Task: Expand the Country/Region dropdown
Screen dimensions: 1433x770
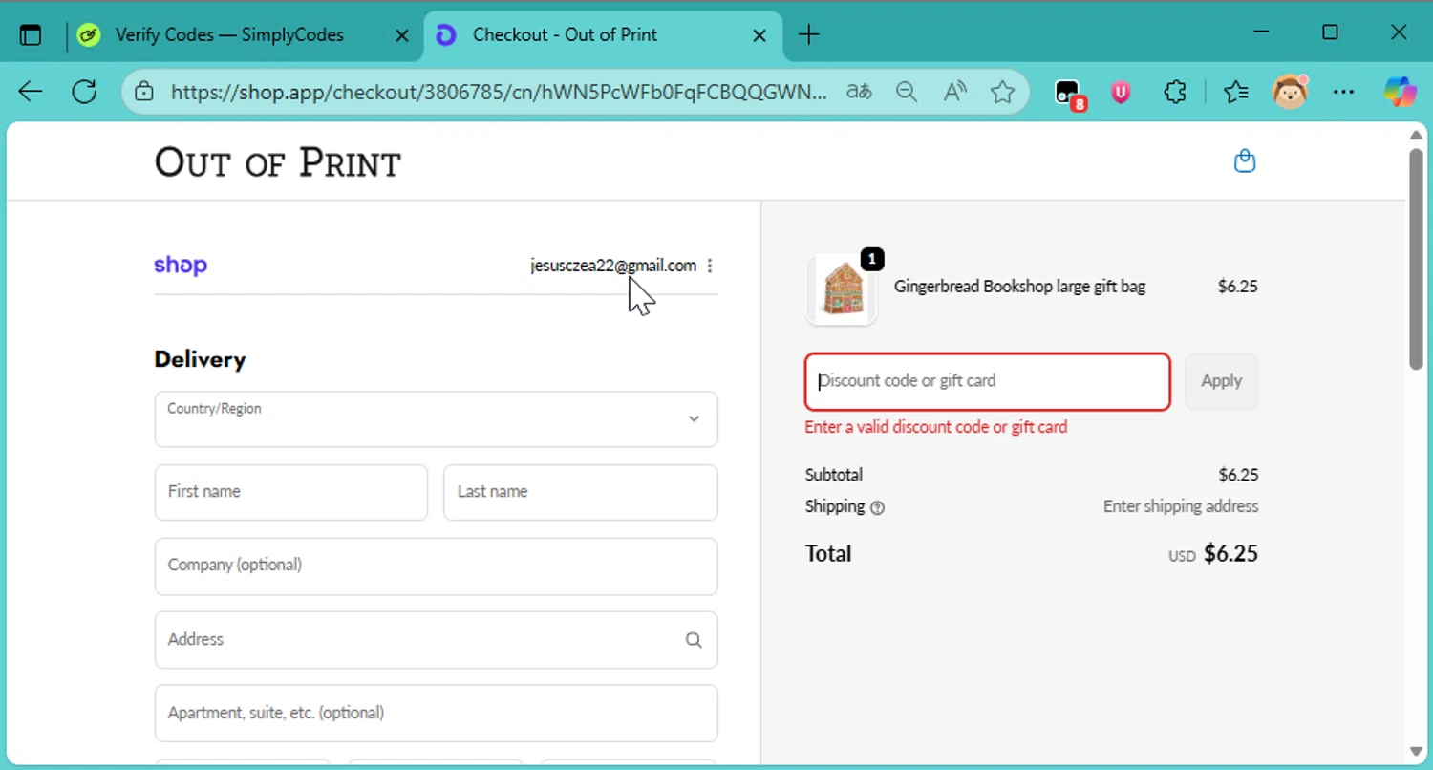Action: (x=436, y=418)
